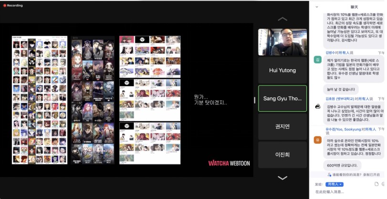Click the orange 유 avatar in chat
387x199 pixels.
click(x=317, y=139)
